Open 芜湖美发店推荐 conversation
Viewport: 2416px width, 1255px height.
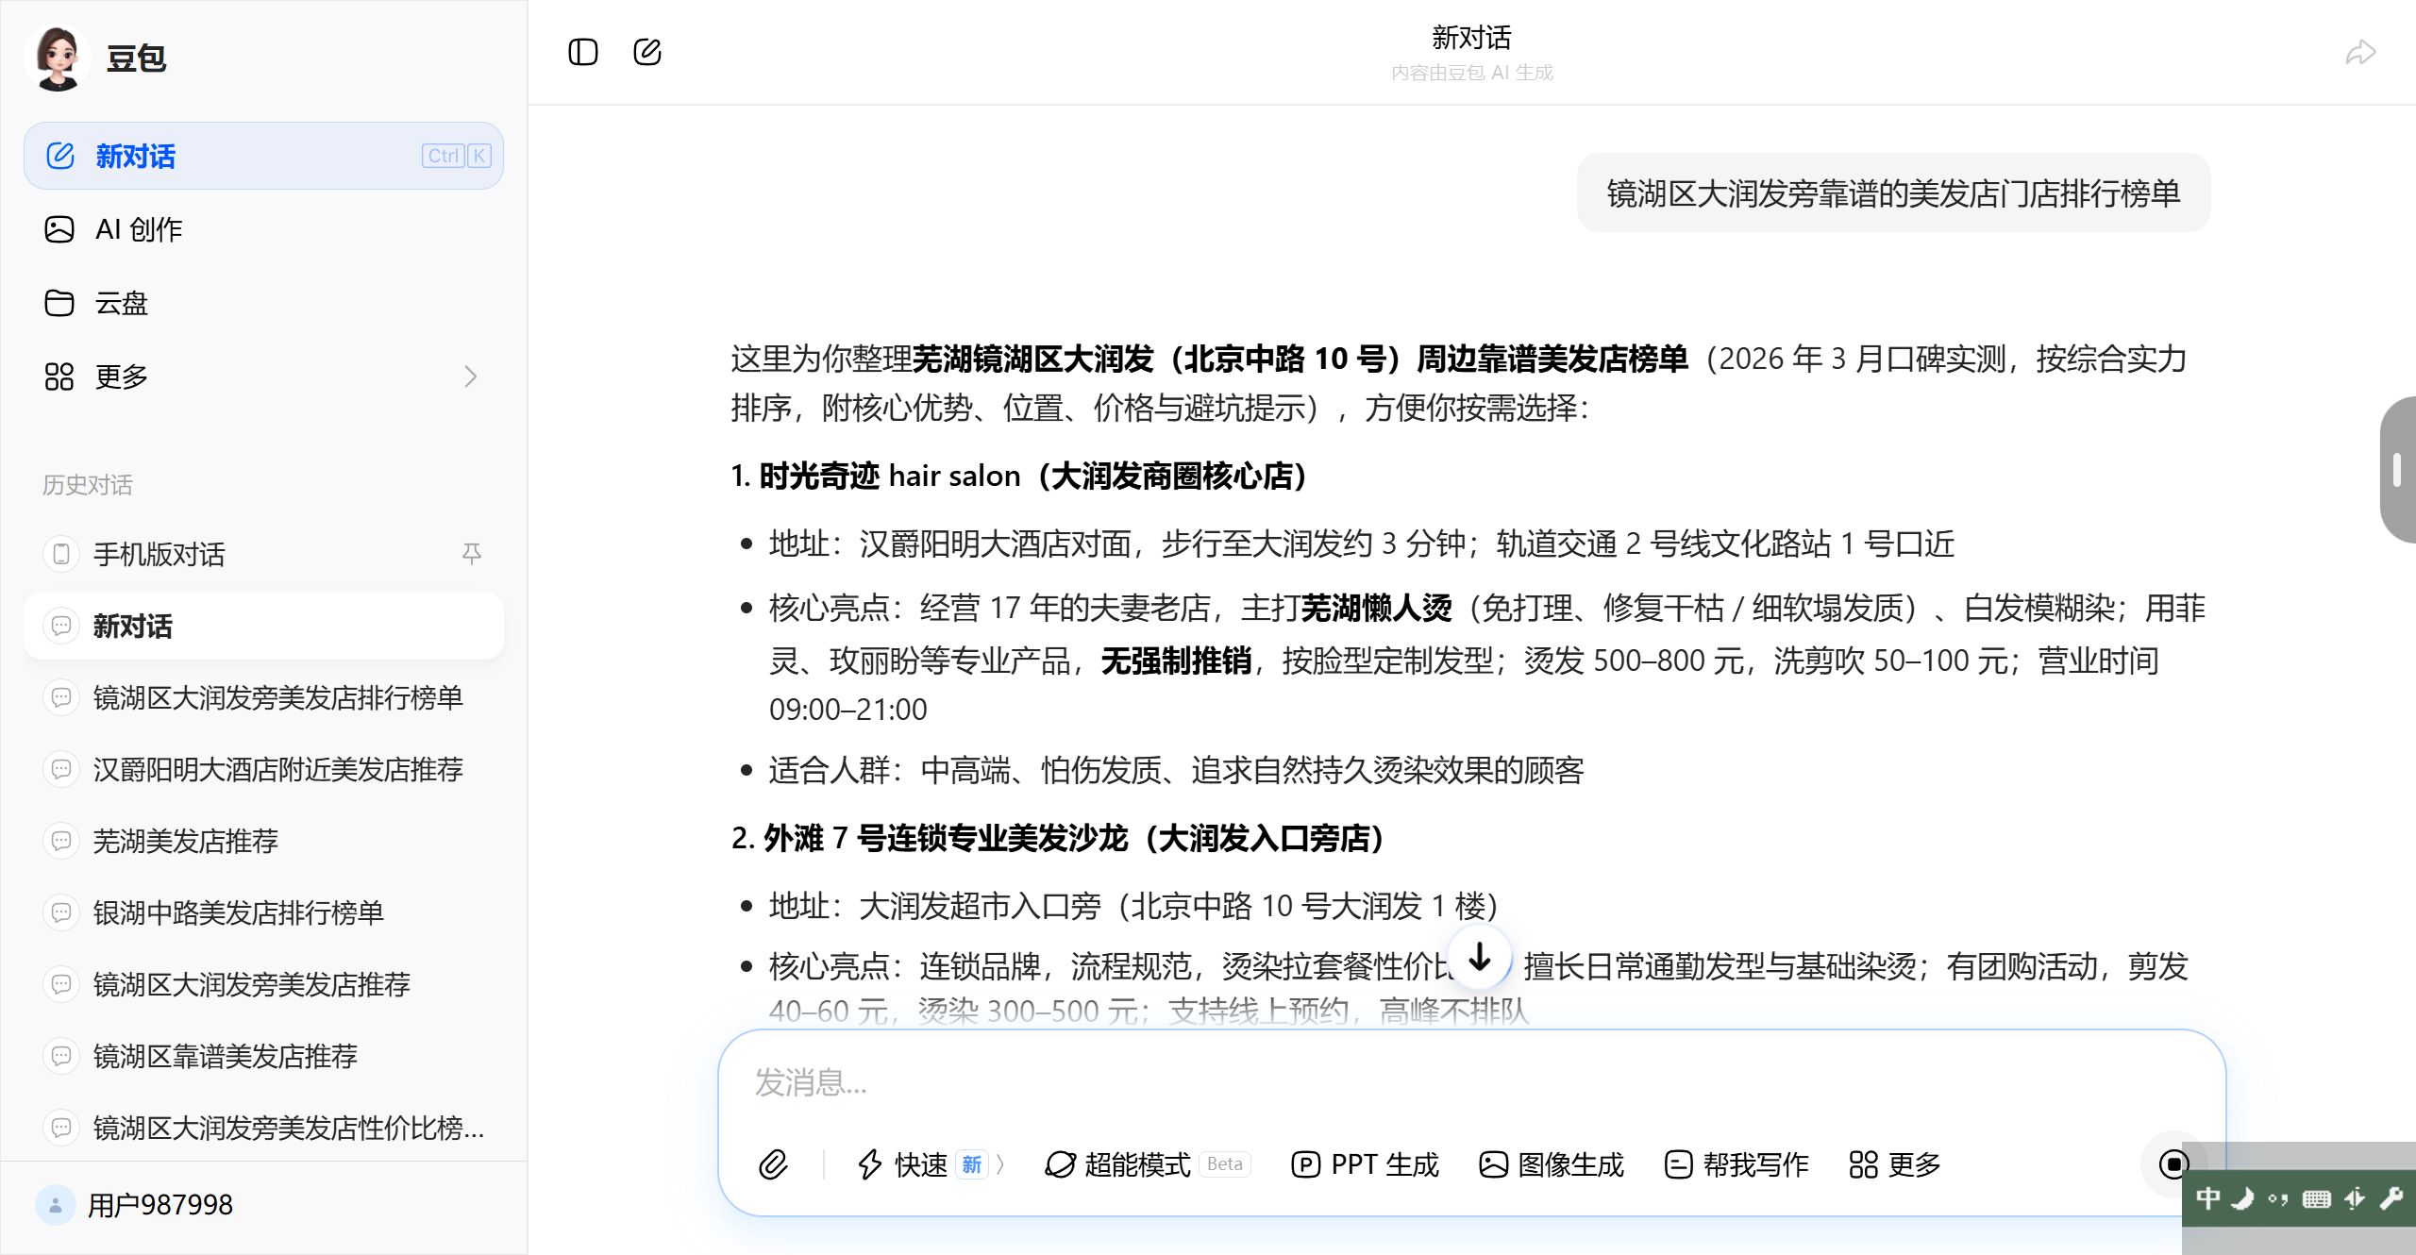[x=263, y=841]
